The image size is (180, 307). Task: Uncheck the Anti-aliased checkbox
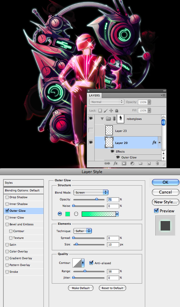point(91,263)
